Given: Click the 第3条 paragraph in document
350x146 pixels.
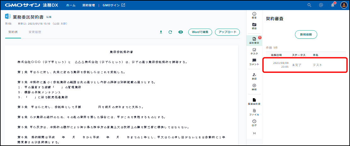Looking at the screenshot, I should click(x=80, y=107).
